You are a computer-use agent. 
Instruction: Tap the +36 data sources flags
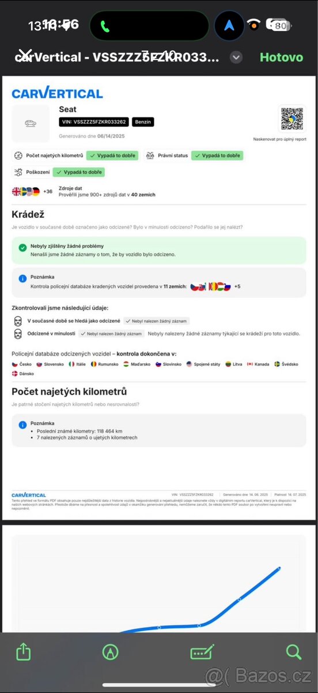coord(32,191)
